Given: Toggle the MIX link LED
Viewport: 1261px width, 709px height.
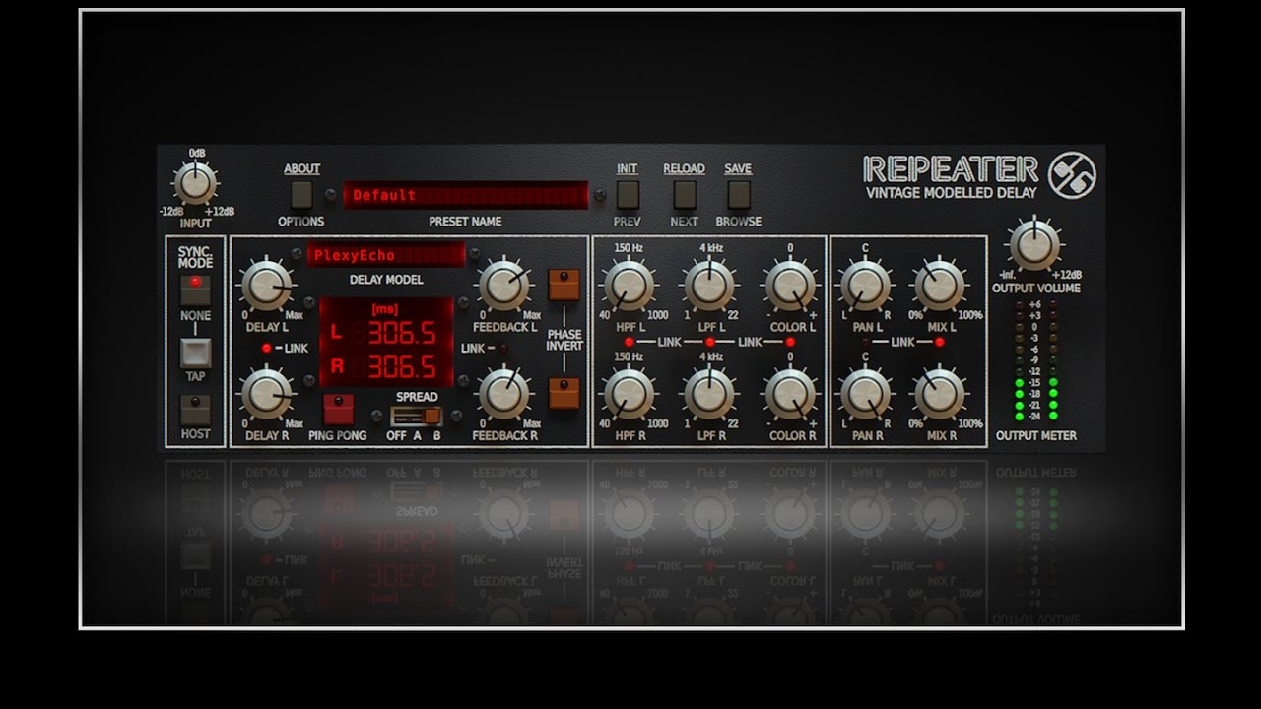Looking at the screenshot, I should coord(939,342).
